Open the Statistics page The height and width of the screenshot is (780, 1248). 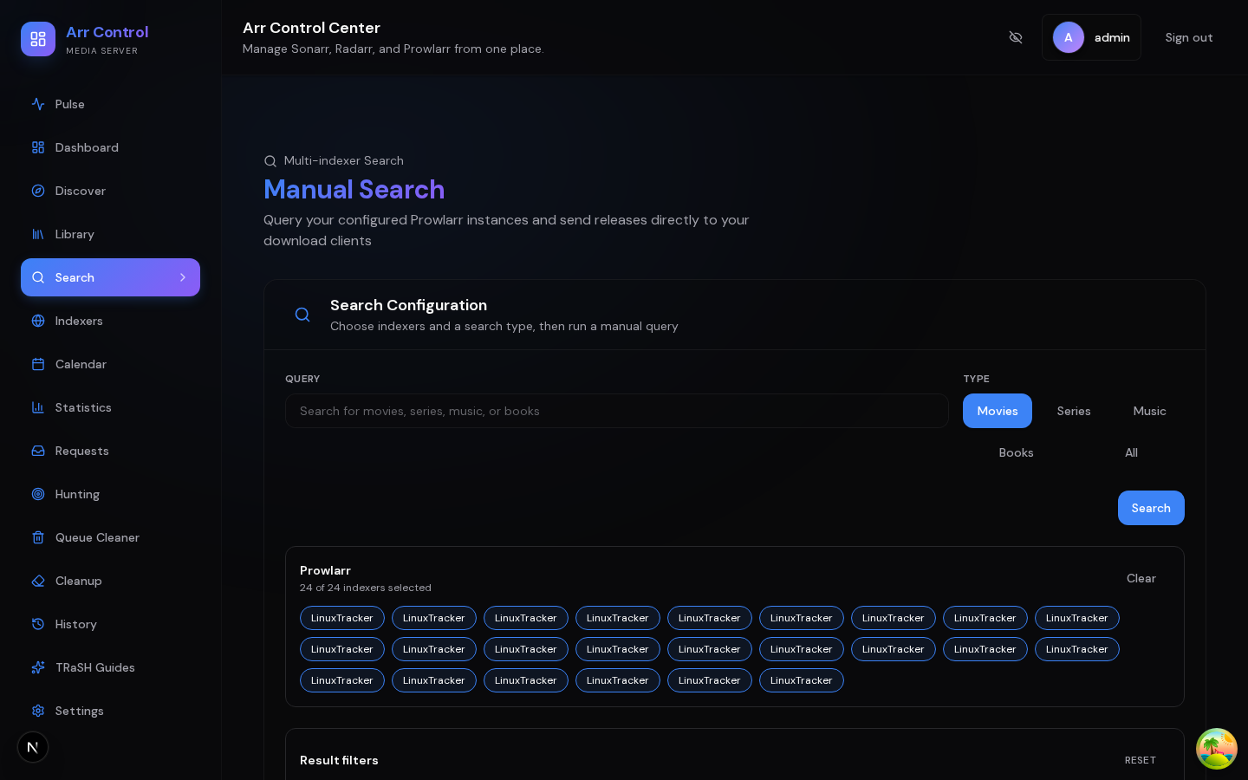(x=110, y=407)
